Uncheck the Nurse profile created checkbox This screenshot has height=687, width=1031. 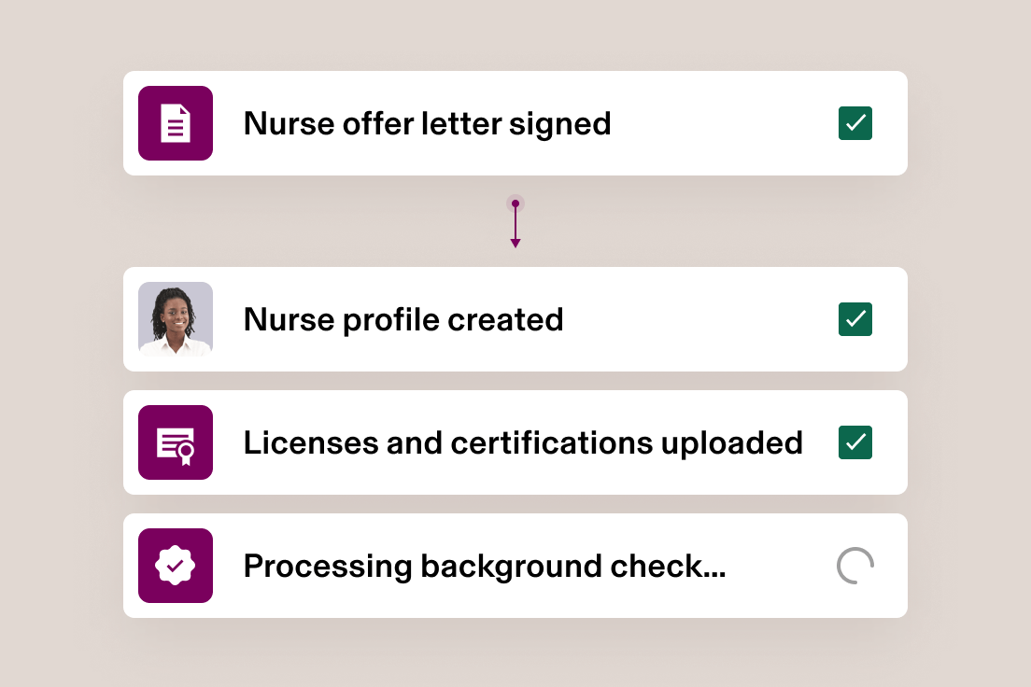(854, 319)
